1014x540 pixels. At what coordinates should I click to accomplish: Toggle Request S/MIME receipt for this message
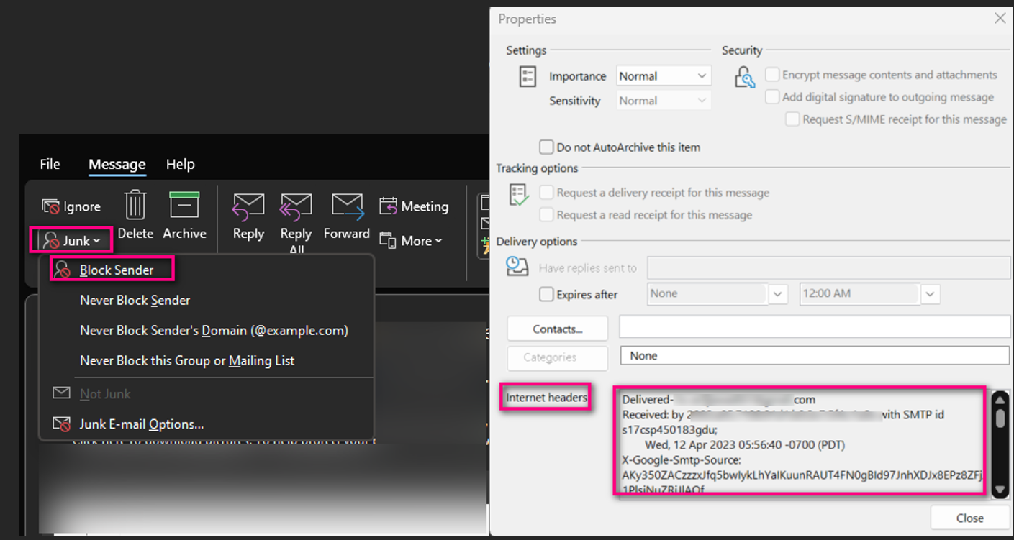792,119
